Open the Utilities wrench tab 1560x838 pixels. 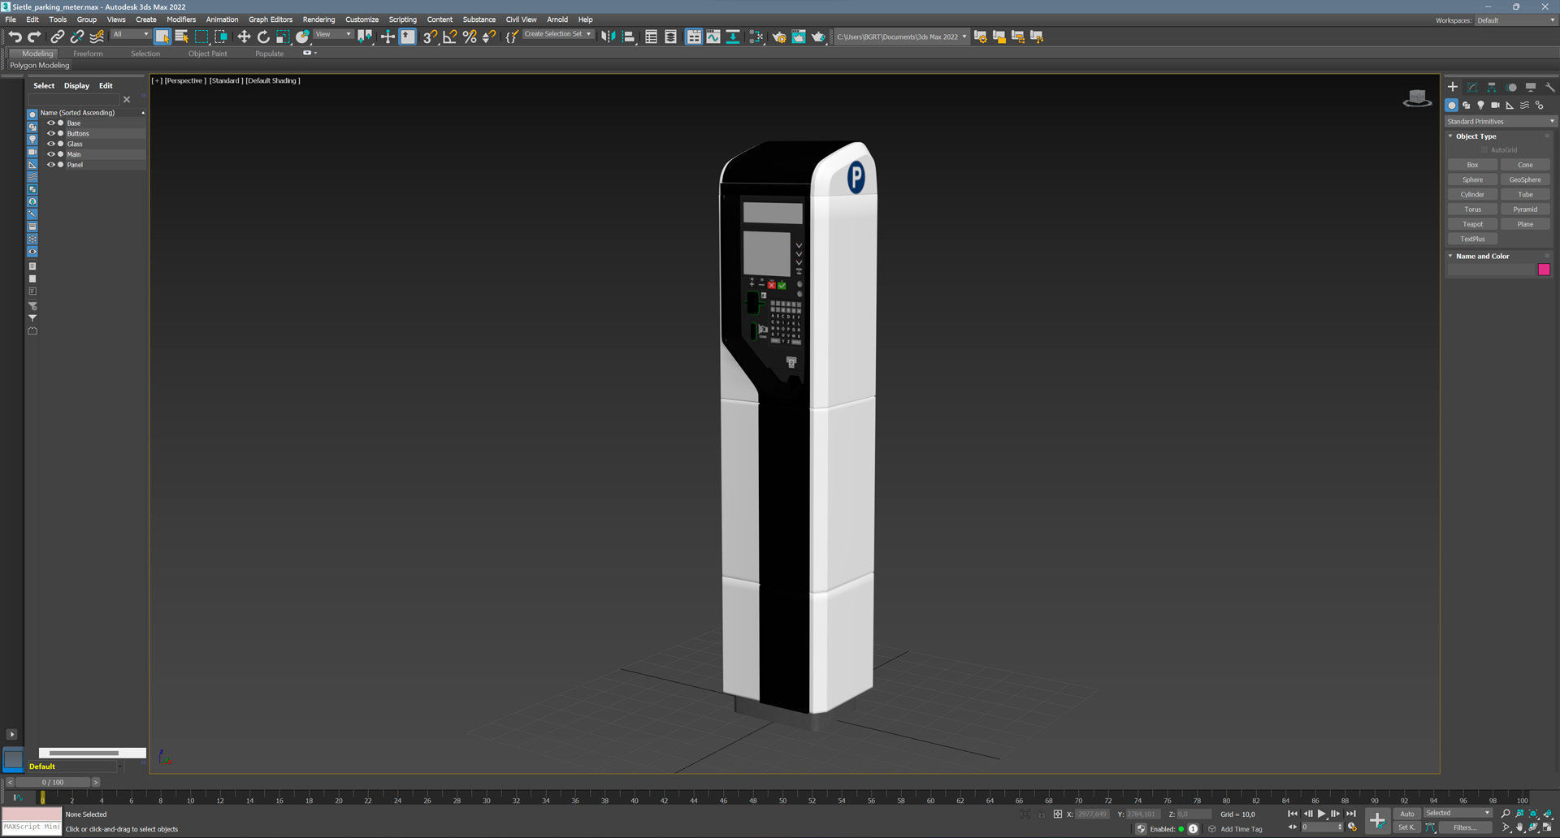[1549, 87]
